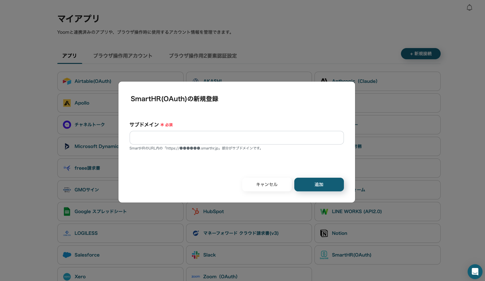This screenshot has height=281, width=485.
Task: Click the Google スプレッドシート icon
Action: tap(67, 212)
